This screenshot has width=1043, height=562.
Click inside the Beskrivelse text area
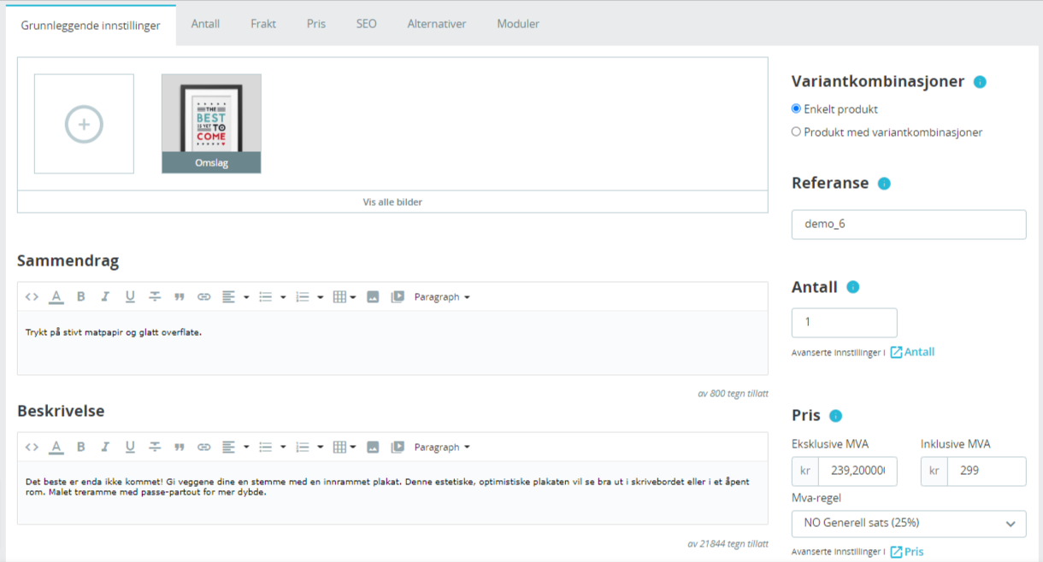[392, 493]
